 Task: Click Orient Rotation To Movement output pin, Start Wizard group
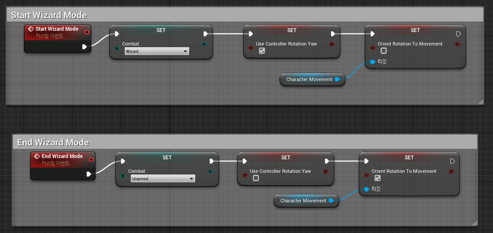point(458,44)
